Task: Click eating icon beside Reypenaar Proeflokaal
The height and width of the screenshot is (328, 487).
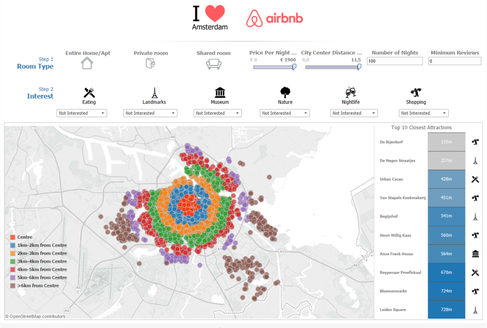Action: click(475, 272)
